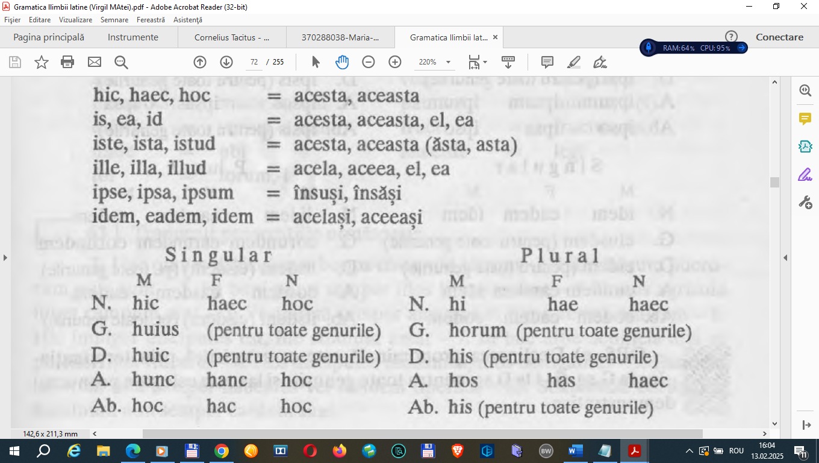Open Windows taskbar search
Screen dimensions: 819x463
tap(44, 451)
